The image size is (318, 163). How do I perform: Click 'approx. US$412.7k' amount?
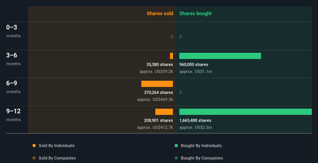tap(155, 127)
